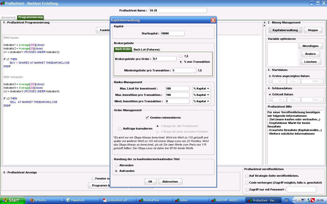Image resolution: width=327 pixels, height=204 pixels.
Task: Confirm dialog with OK button
Action: [150, 182]
